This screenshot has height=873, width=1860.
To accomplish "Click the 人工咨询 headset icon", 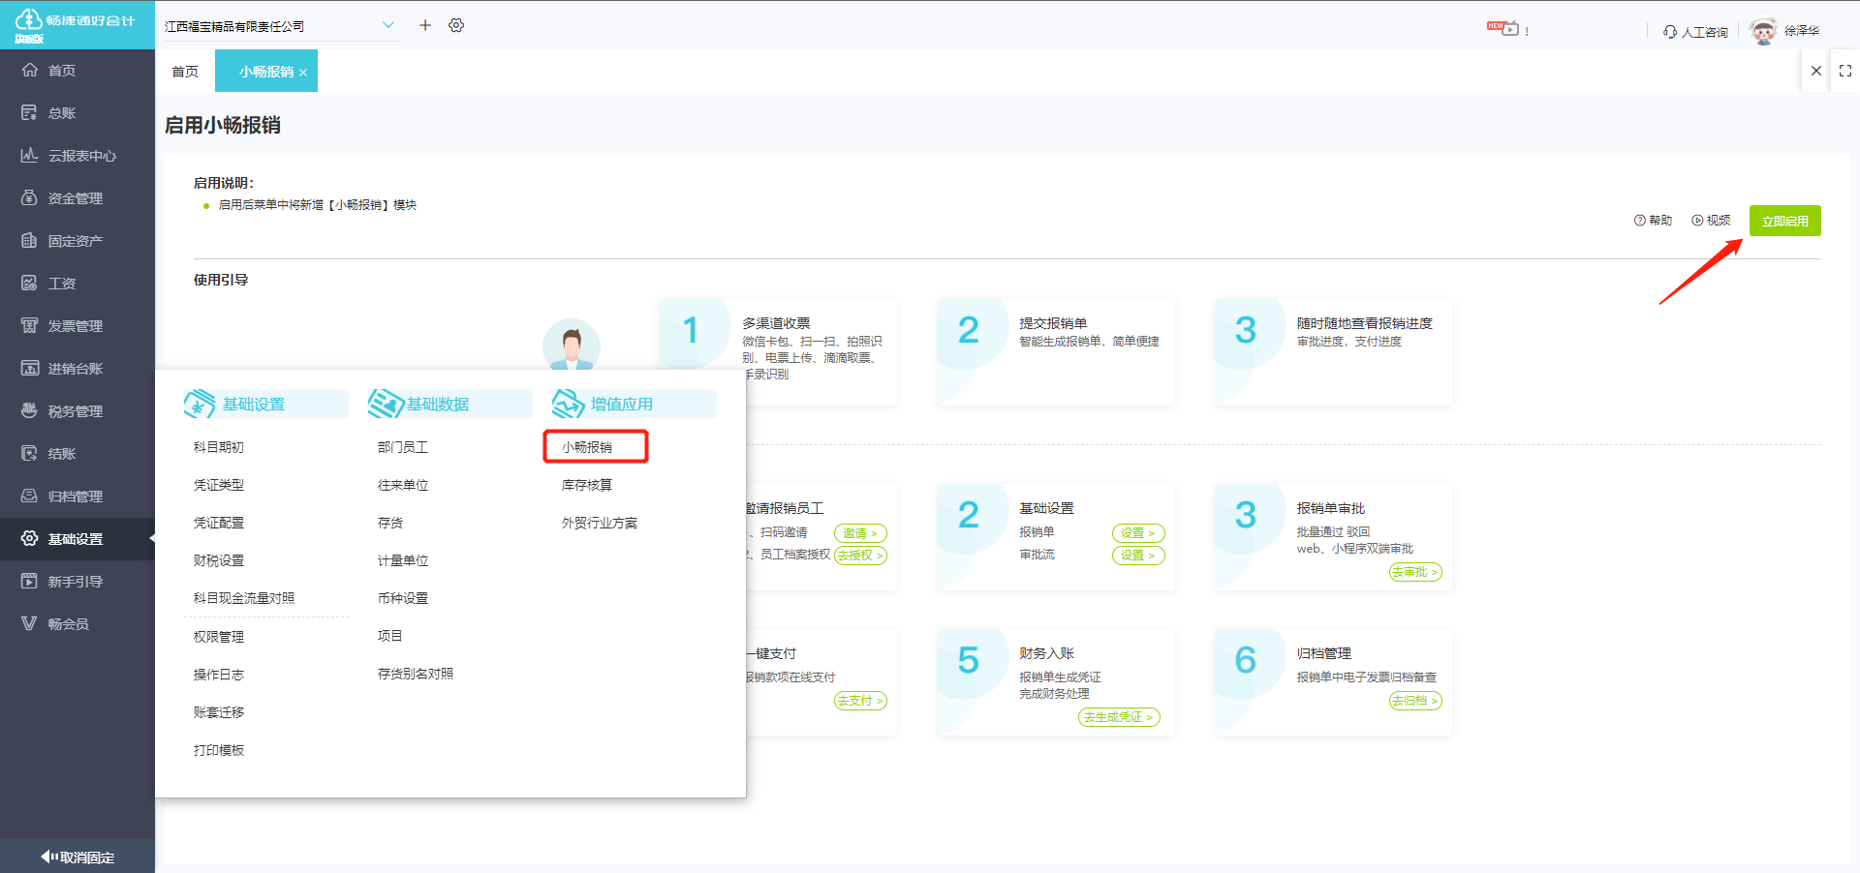I will (x=1670, y=32).
